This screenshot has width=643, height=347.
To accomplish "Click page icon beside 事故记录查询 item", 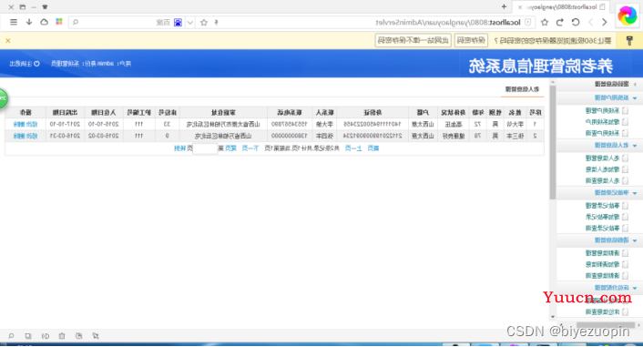I will (626, 228).
